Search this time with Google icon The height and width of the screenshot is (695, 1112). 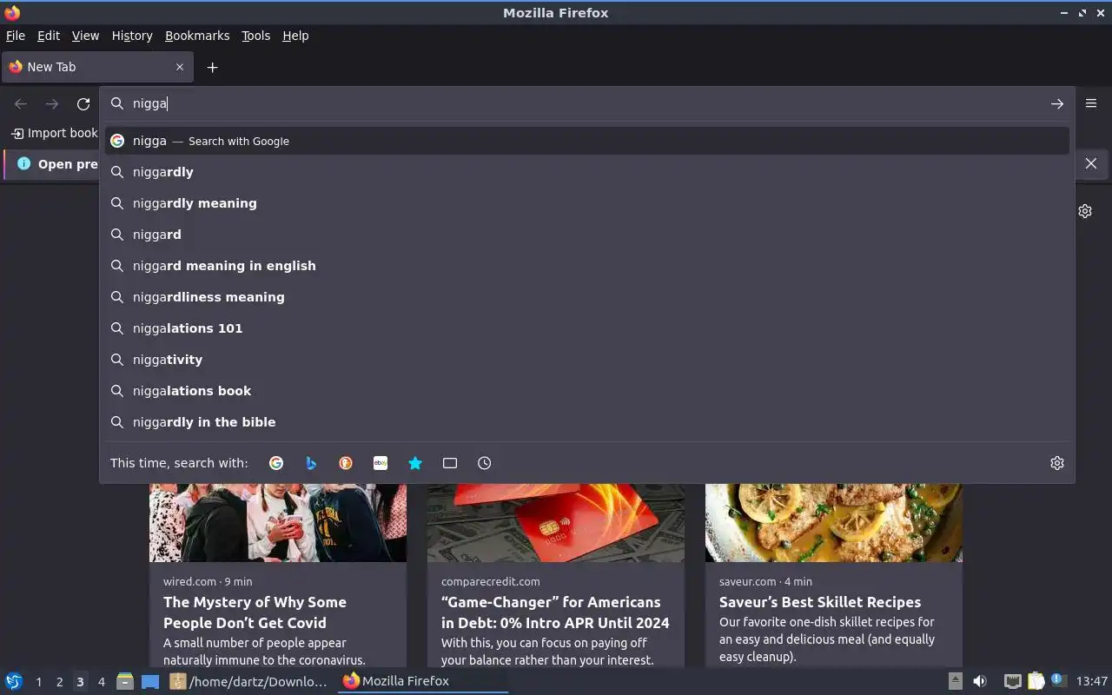coord(276,463)
